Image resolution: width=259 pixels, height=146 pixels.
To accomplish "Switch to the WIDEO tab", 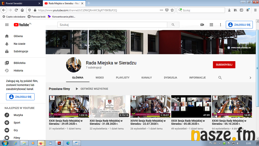I will [100, 78].
